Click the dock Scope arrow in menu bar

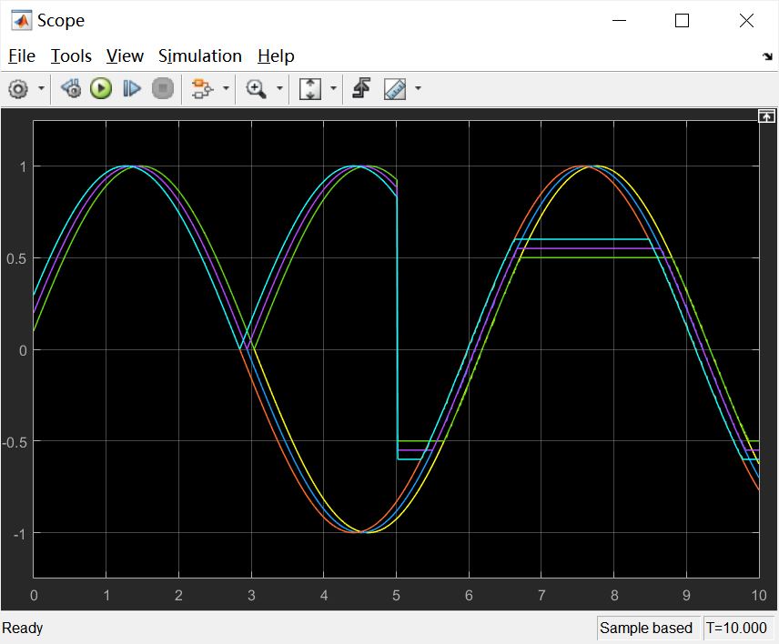767,56
